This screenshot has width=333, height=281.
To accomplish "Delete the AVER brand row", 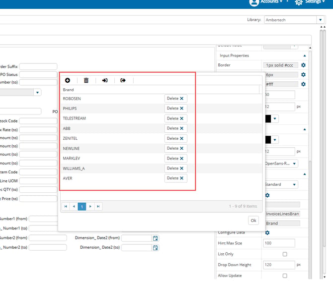I will pyautogui.click(x=175, y=178).
